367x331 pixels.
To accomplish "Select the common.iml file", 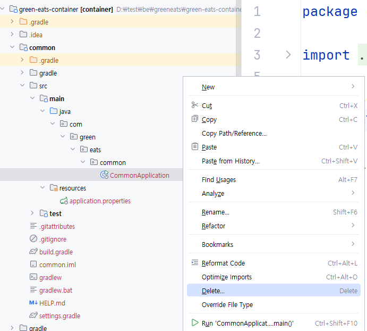I will pos(57,264).
